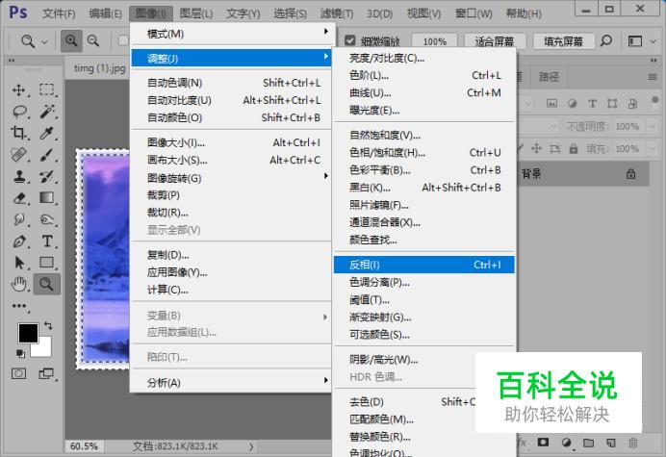This screenshot has height=457, width=666.
Task: Select the Clone Stamp tool
Action: (18, 176)
